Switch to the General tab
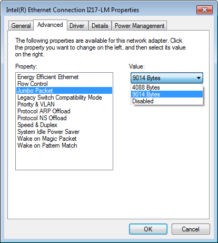This screenshot has height=243, width=218. (21, 26)
